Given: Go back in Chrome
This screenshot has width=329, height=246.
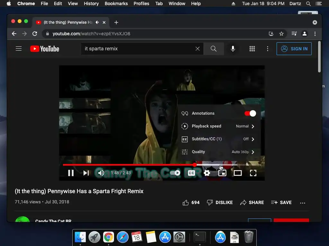Looking at the screenshot, I should pos(14,34).
